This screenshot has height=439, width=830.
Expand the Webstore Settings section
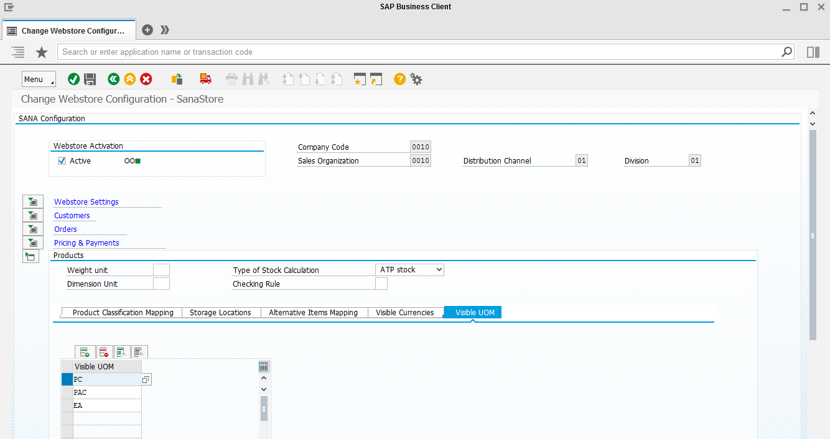pyautogui.click(x=32, y=201)
